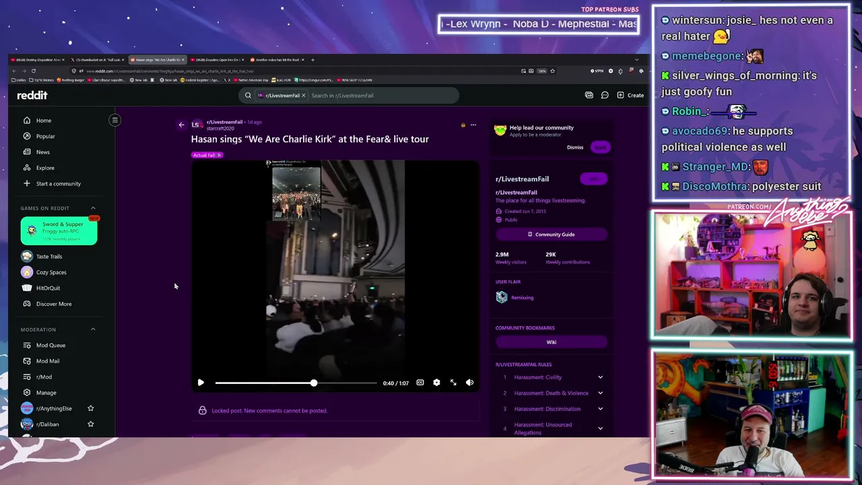Click the browser address bar
The width and height of the screenshot is (862, 485).
tap(296, 71)
